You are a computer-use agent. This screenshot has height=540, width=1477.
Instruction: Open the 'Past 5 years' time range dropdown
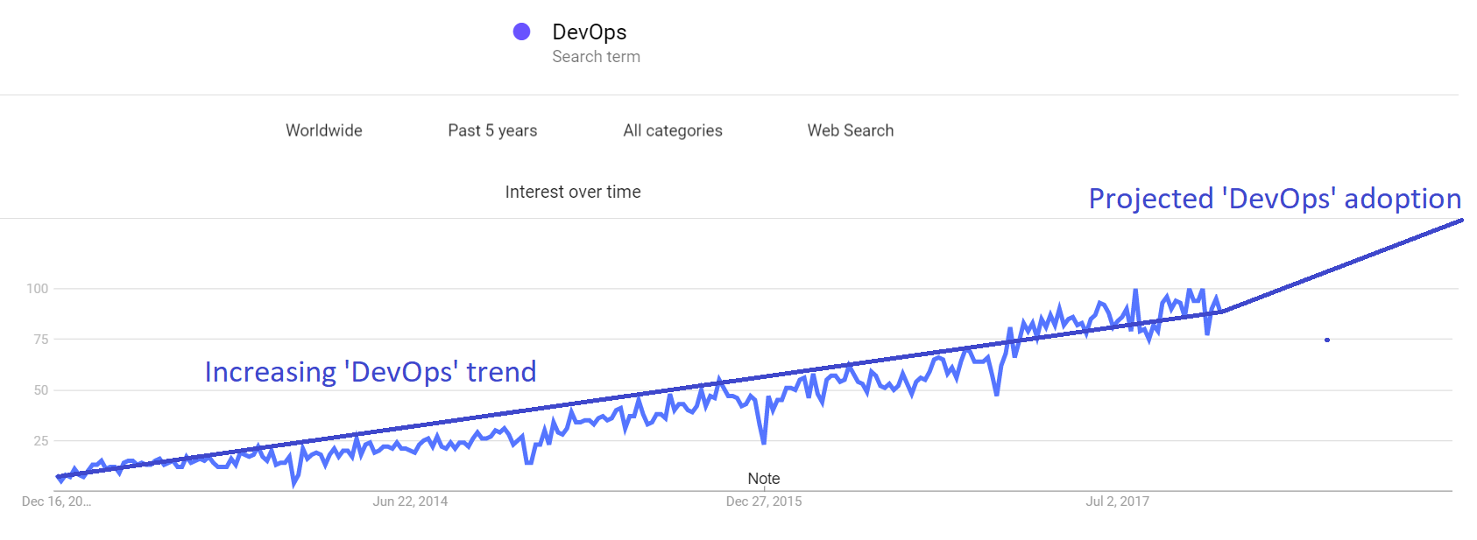pos(492,130)
